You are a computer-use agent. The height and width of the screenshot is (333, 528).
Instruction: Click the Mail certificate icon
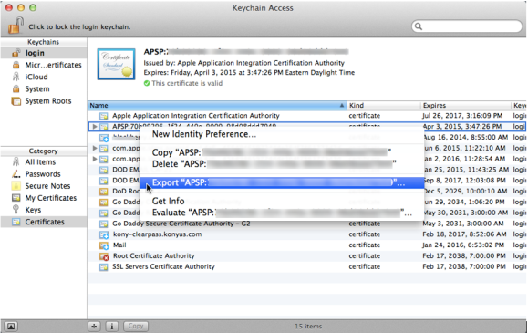(x=104, y=245)
